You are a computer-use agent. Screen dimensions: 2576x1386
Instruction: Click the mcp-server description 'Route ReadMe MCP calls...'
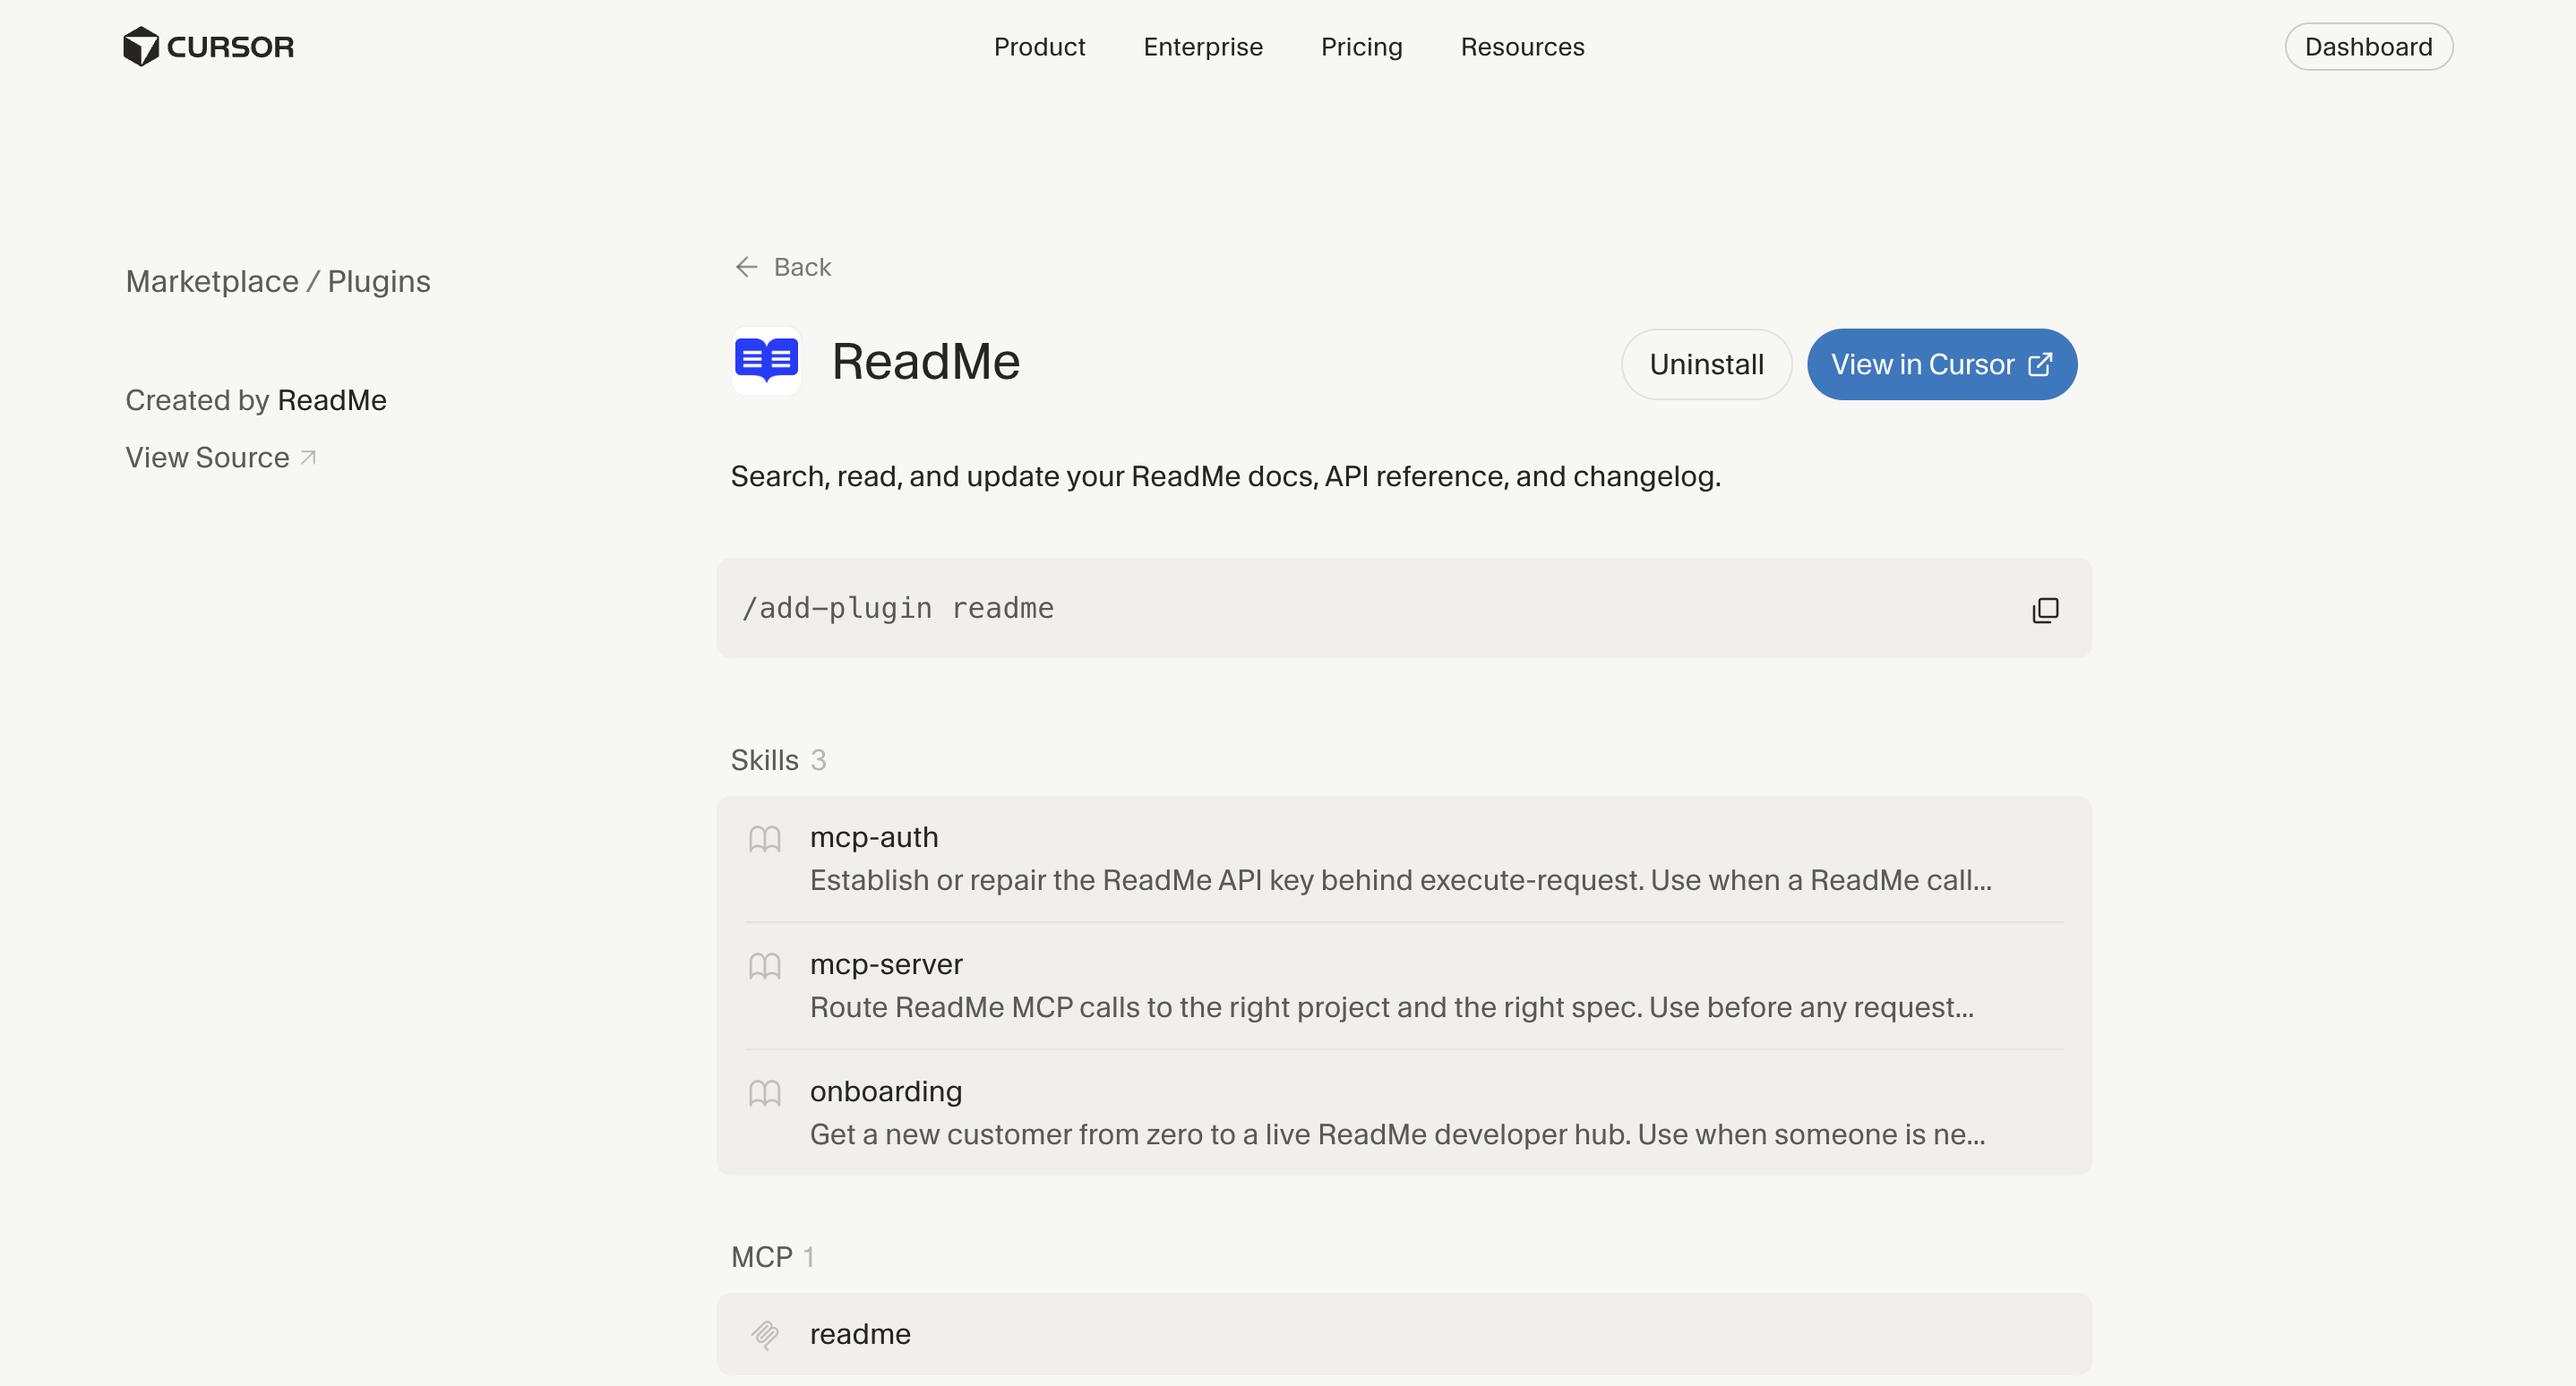pyautogui.click(x=1392, y=1007)
